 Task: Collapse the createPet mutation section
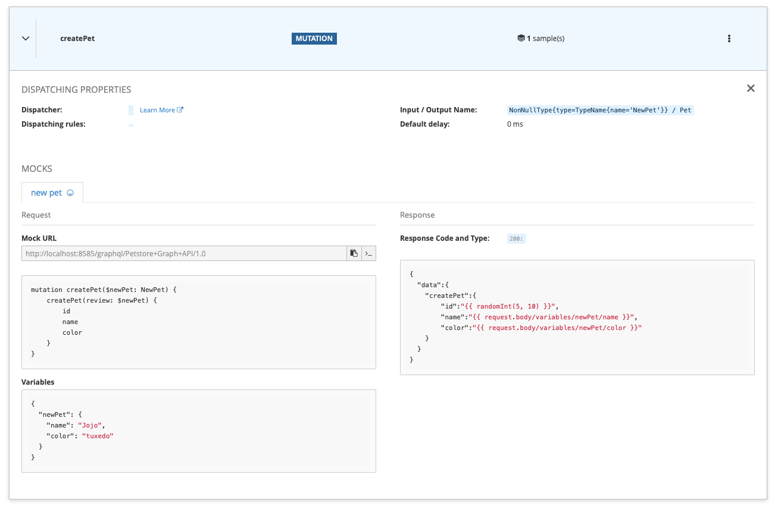tap(25, 38)
